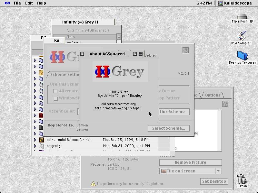Click the warning triangle icon near pattern message
Viewport: 258px width, 193px height.
(93, 183)
